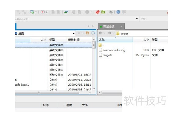Click the local pane scroll up arrow
The width and height of the screenshot is (183, 122).
click(94, 39)
